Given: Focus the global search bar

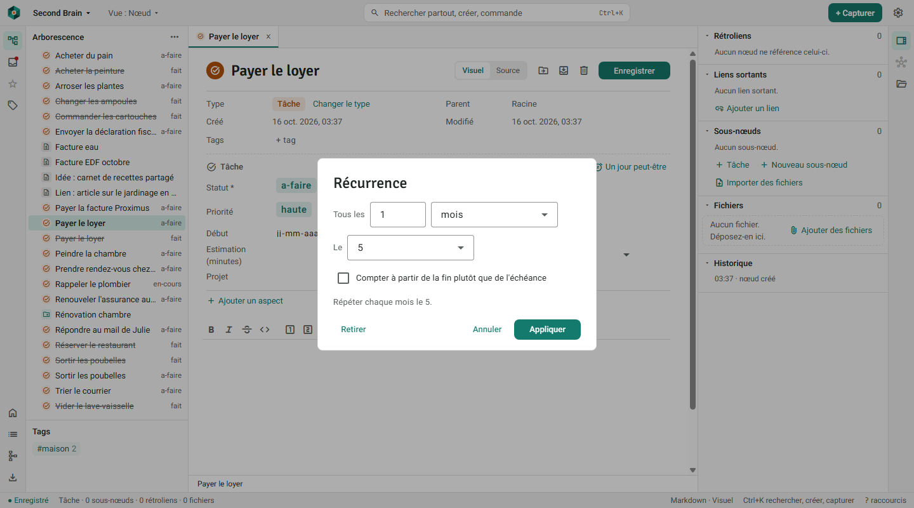Looking at the screenshot, I should (497, 13).
